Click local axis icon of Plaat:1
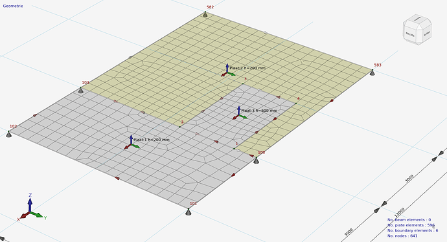This screenshot has width=447, height=242. coord(132,142)
